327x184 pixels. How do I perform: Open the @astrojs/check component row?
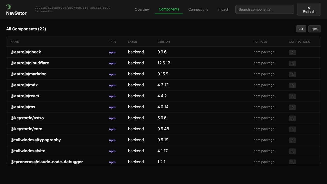[x=26, y=52]
